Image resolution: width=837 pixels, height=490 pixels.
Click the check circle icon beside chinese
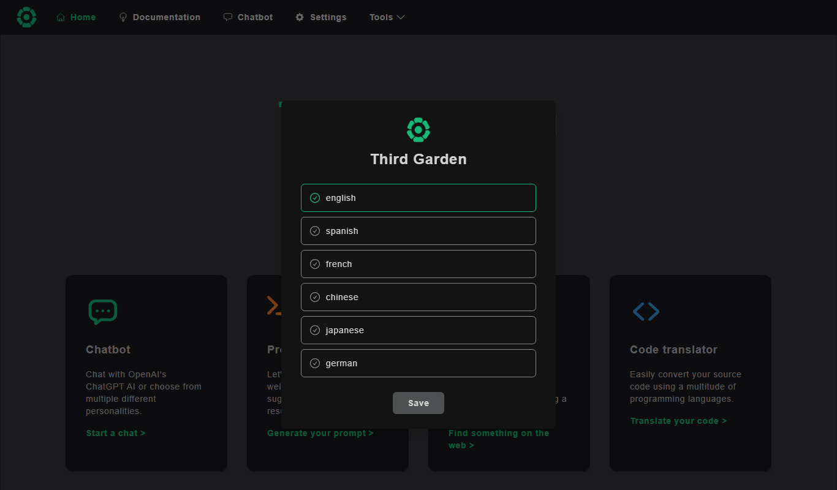[x=315, y=297]
